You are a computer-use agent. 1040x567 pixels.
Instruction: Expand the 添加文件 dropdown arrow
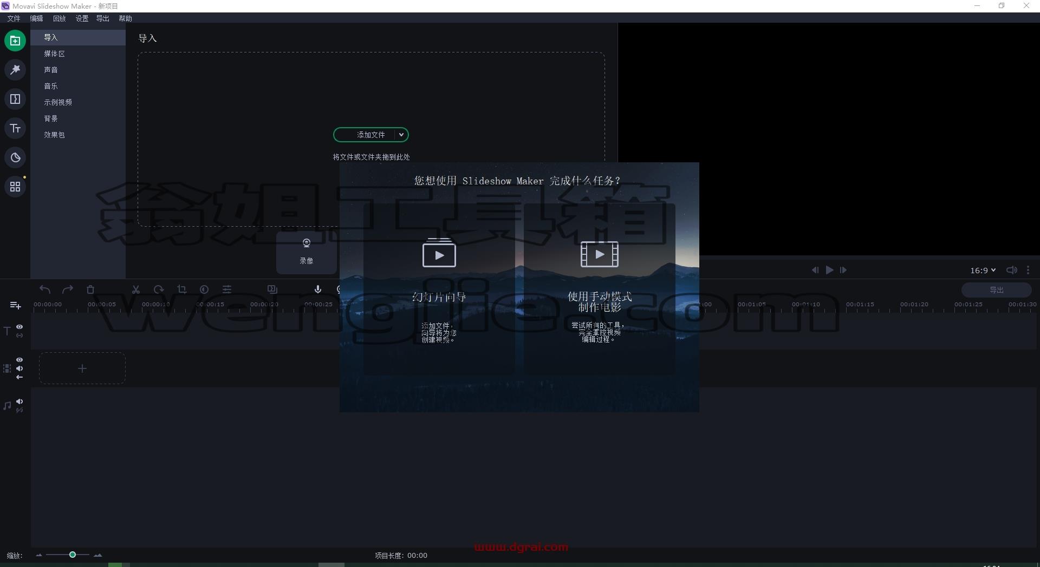[401, 135]
